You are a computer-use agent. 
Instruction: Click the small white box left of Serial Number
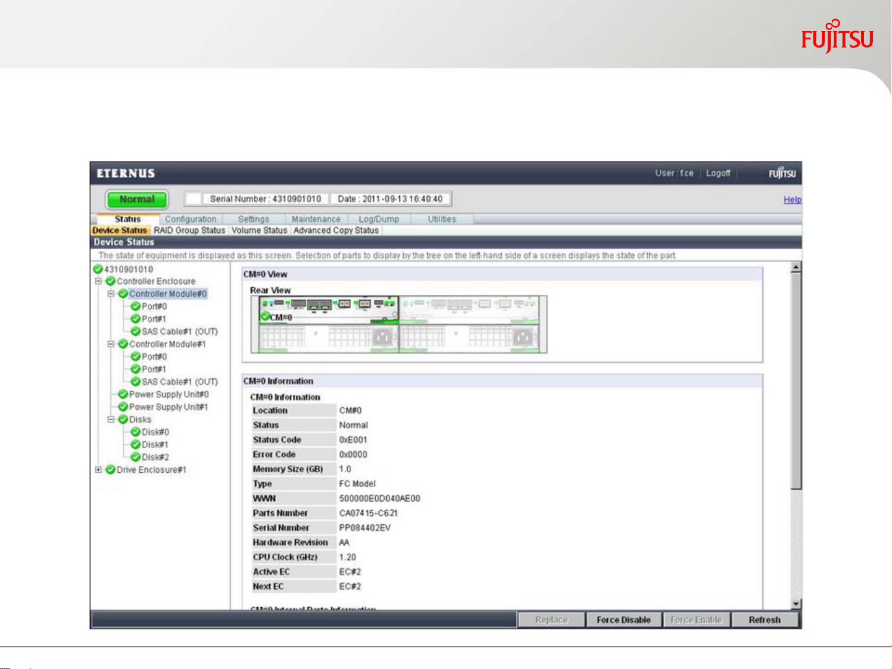tap(194, 199)
